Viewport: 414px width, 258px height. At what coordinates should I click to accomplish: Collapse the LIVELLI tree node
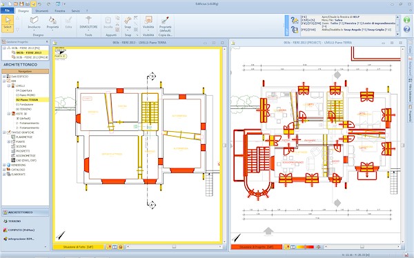click(9, 86)
